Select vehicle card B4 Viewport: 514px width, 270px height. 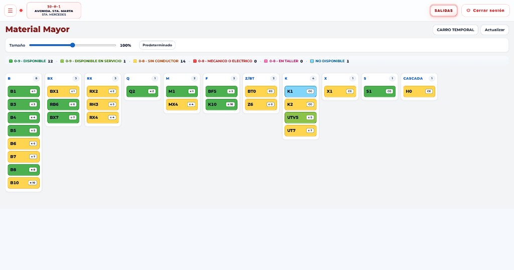[x=24, y=117]
